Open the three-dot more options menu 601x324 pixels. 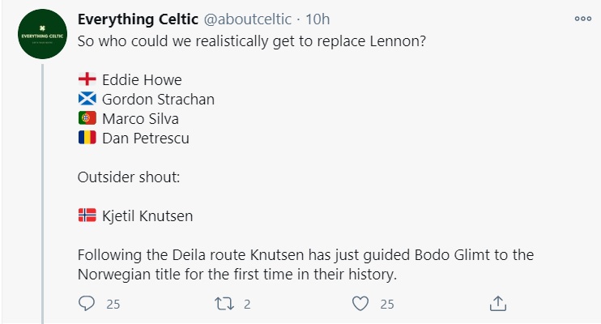point(582,19)
